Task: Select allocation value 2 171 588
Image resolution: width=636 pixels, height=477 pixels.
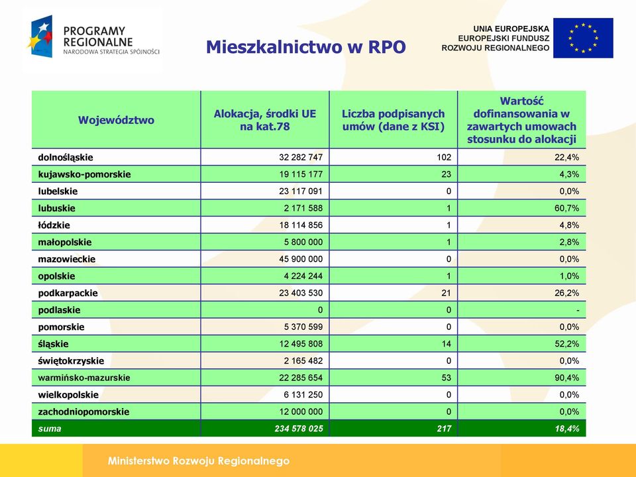Action: [x=303, y=209]
